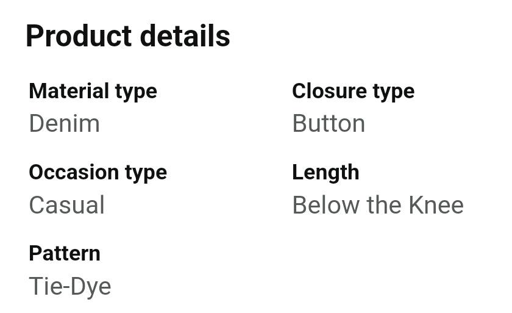Select the Pattern label
The height and width of the screenshot is (313, 512).
[65, 254]
